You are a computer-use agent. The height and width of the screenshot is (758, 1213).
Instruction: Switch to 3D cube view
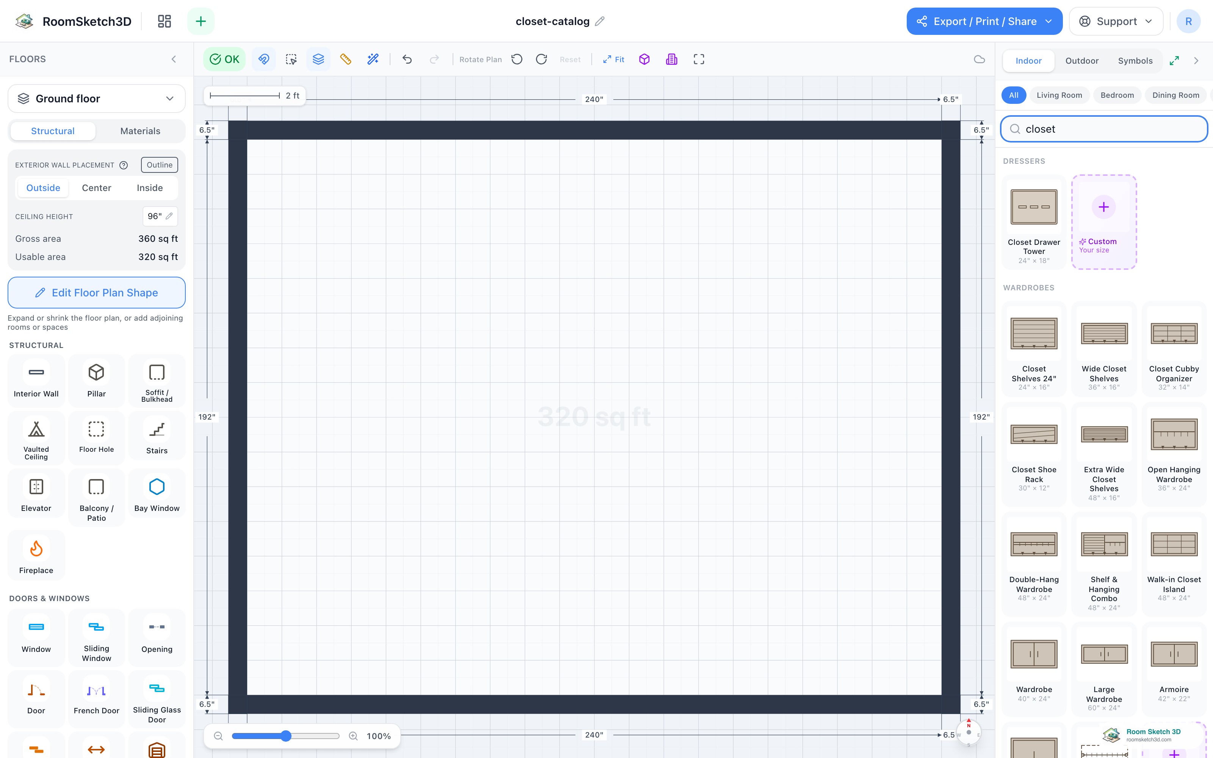point(644,59)
